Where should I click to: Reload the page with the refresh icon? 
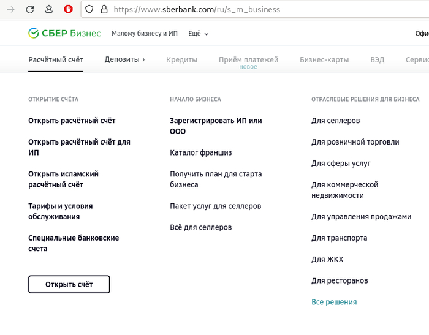(29, 9)
